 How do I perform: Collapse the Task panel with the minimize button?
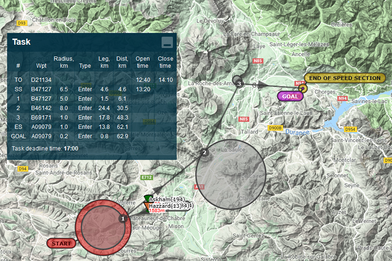click(167, 43)
